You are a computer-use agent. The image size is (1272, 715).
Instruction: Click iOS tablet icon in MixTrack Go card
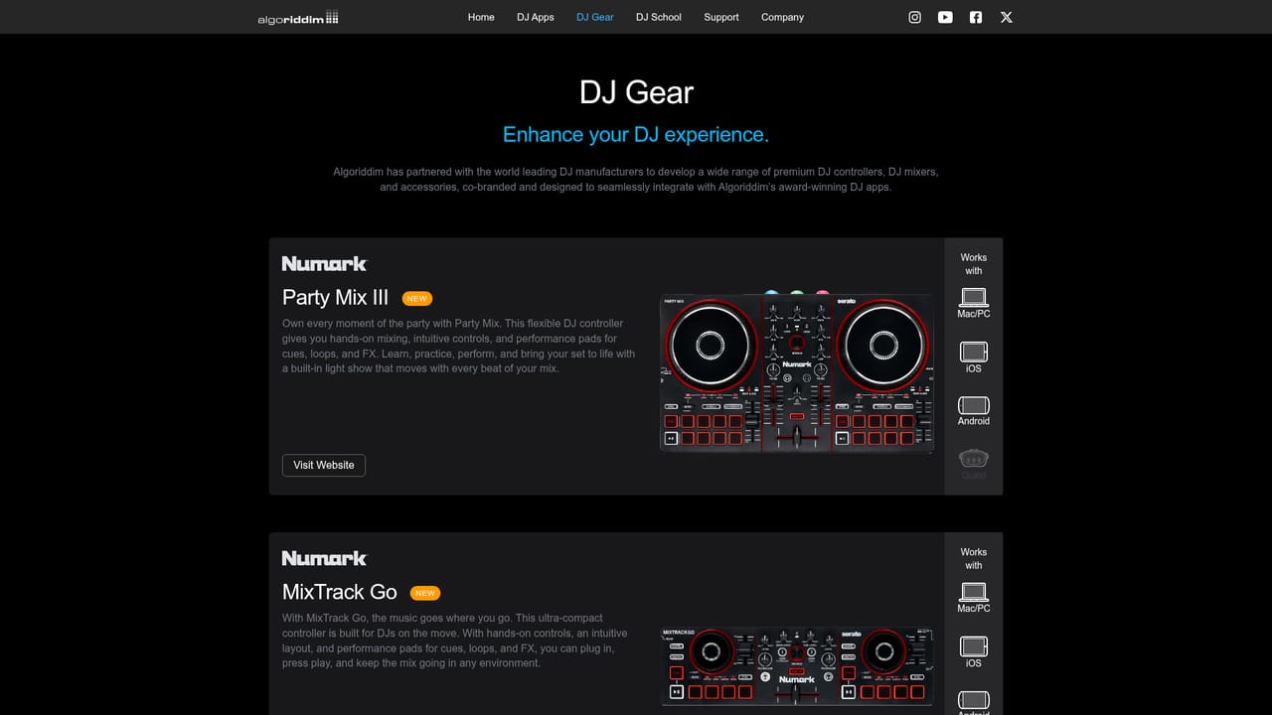click(974, 645)
